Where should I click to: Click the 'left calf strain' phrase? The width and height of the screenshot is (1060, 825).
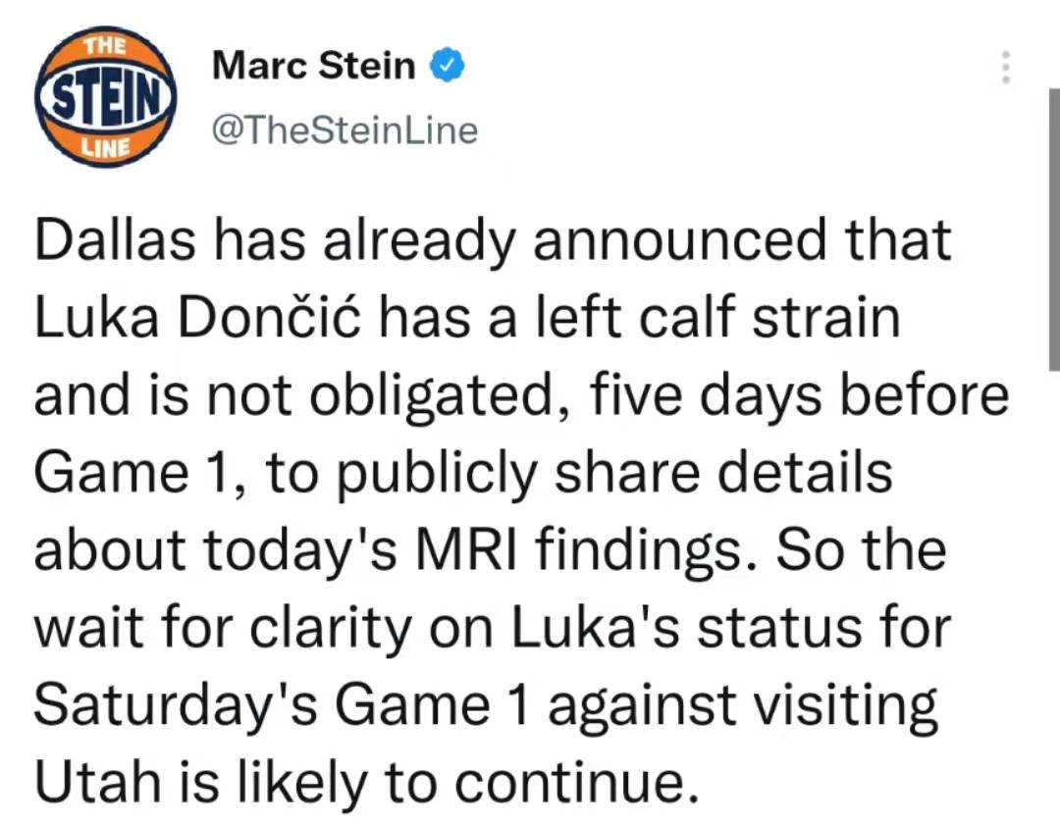tap(717, 316)
